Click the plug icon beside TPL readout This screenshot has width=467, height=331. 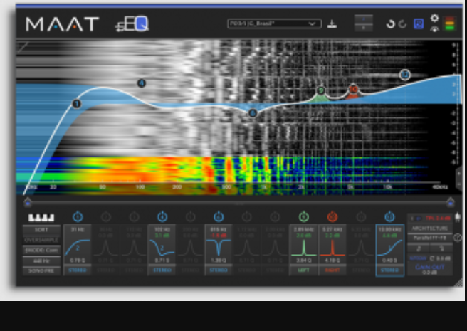458,217
